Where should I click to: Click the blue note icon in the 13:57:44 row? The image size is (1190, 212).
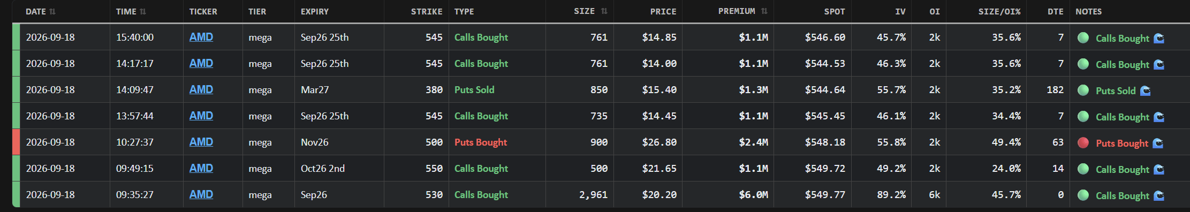[x=1159, y=117]
